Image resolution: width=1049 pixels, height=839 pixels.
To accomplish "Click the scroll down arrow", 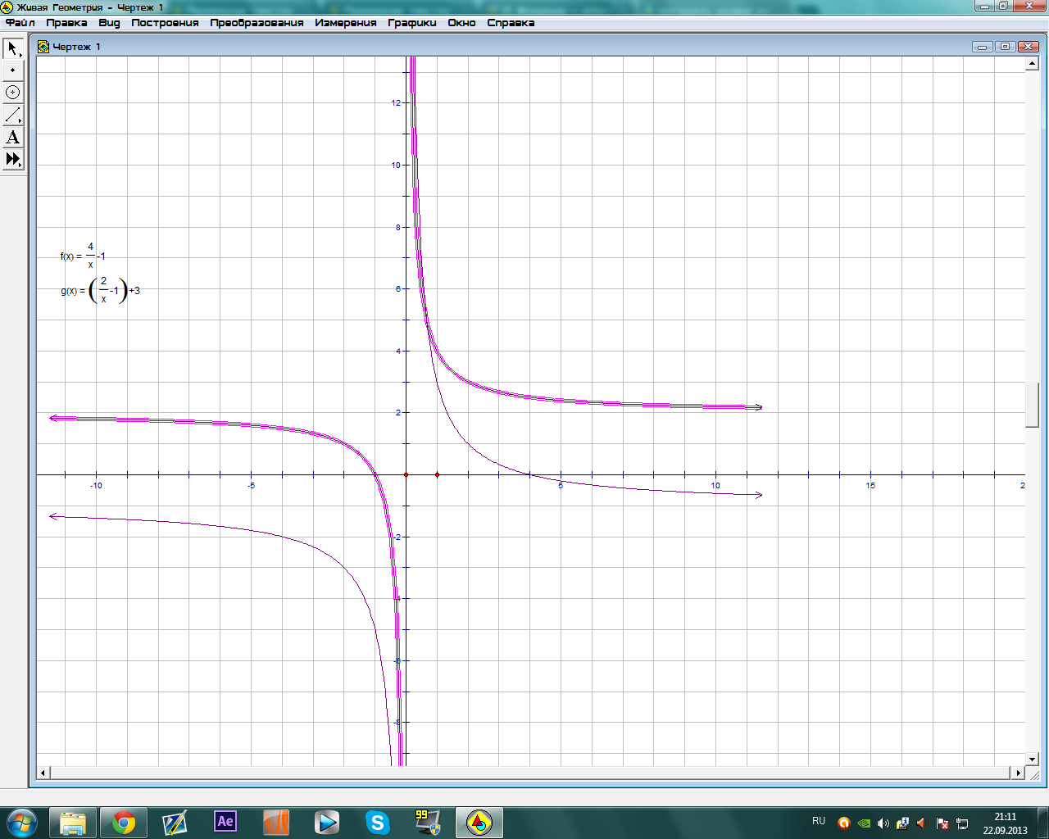I will 1032,760.
